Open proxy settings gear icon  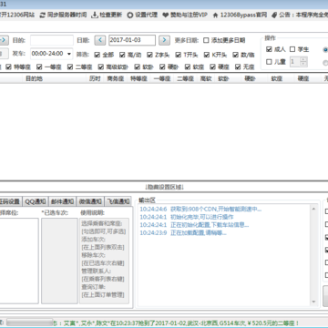point(130,15)
